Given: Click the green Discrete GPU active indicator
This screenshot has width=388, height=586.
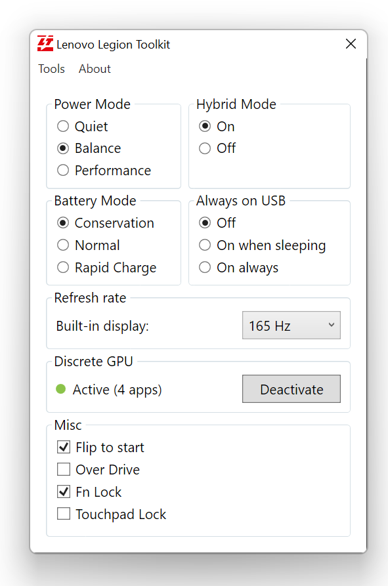Looking at the screenshot, I should click(61, 389).
